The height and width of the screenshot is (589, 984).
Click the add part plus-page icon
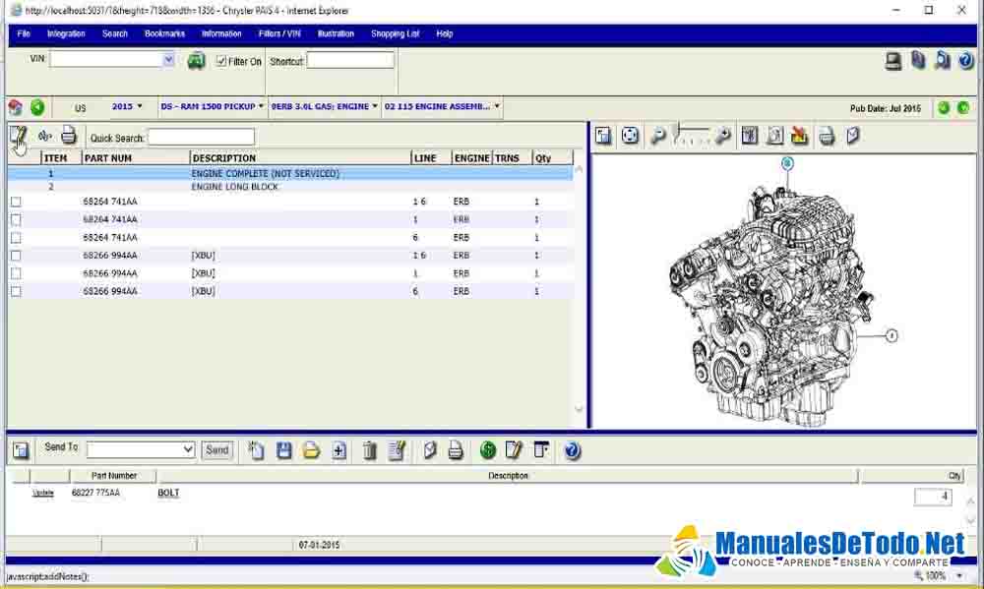(x=339, y=450)
